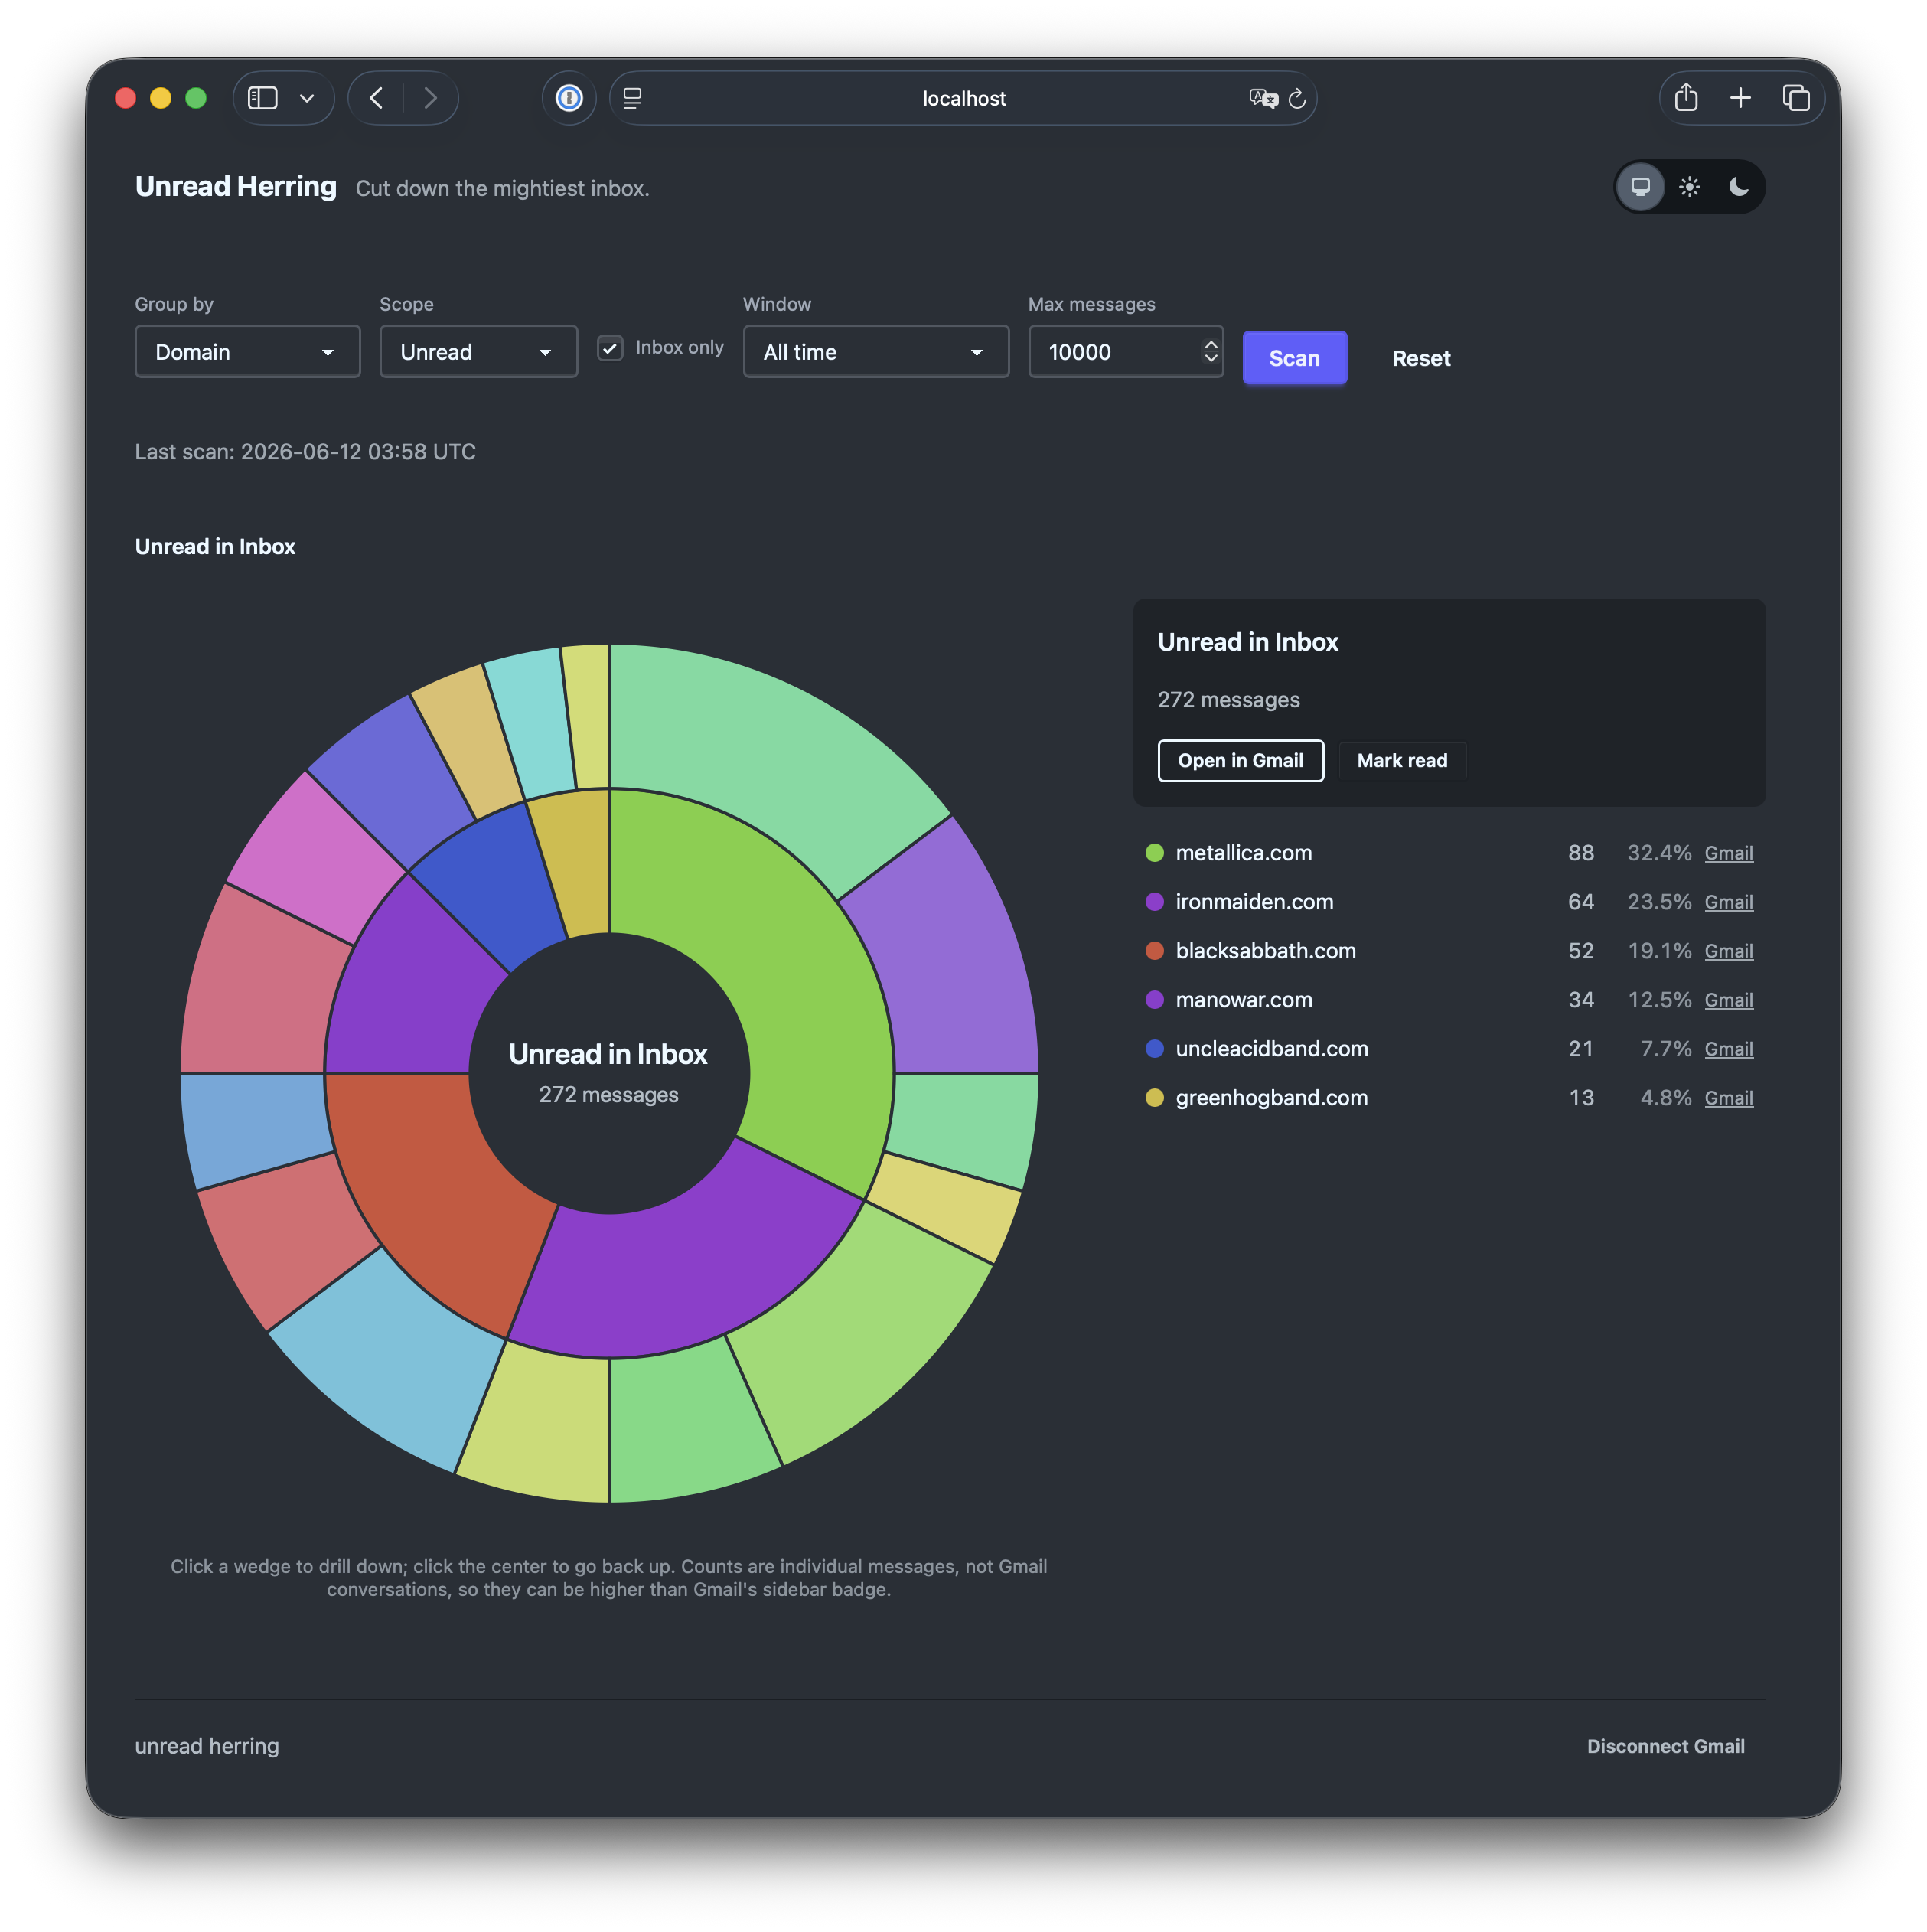Image resolution: width=1927 pixels, height=1932 pixels.
Task: Select ironmaiden.com in the legend list
Action: (x=1254, y=902)
